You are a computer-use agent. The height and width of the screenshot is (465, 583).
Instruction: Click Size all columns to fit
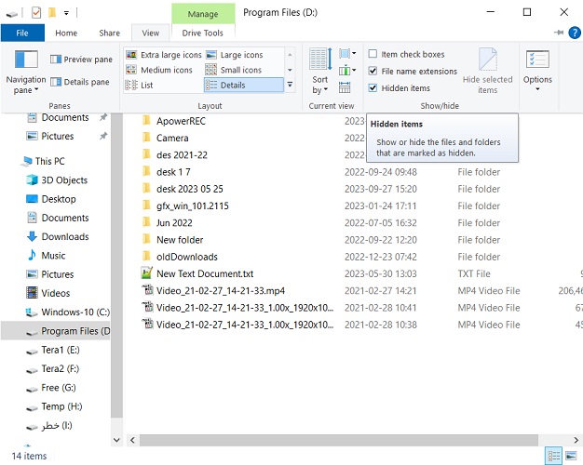point(345,87)
